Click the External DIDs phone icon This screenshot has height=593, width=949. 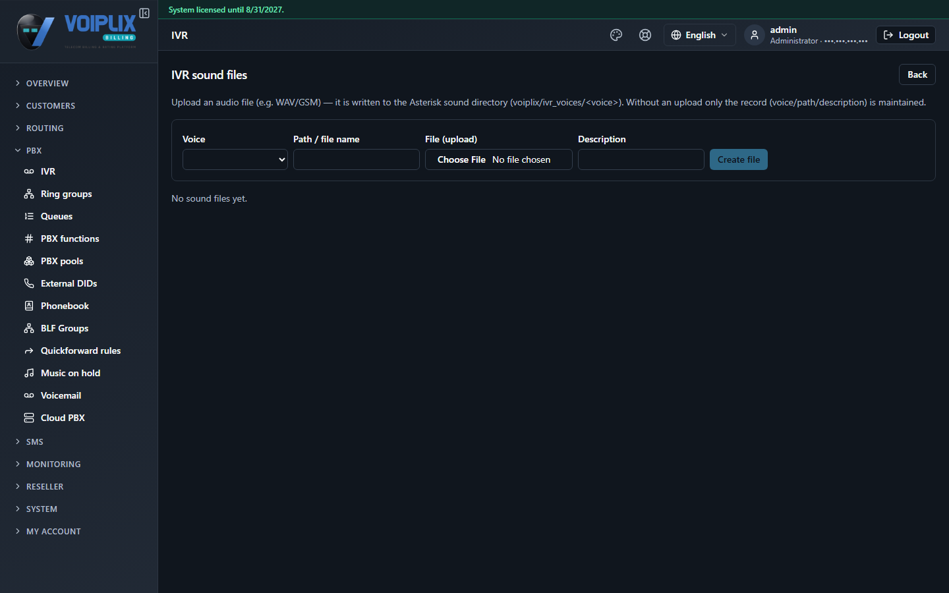pyautogui.click(x=29, y=283)
